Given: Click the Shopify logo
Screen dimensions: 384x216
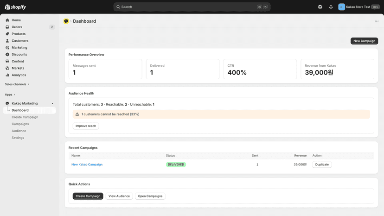Looking at the screenshot, I should [15, 7].
